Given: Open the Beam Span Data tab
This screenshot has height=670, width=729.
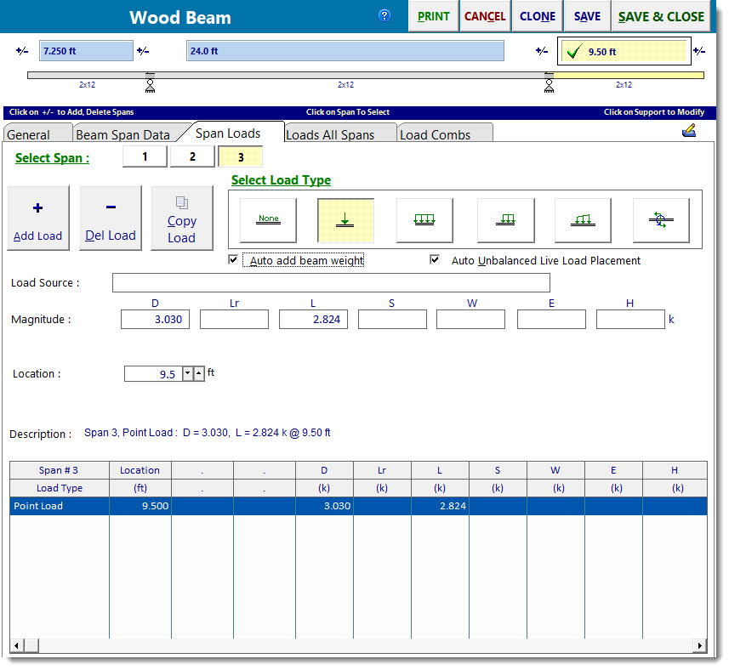Looking at the screenshot, I should tap(122, 134).
